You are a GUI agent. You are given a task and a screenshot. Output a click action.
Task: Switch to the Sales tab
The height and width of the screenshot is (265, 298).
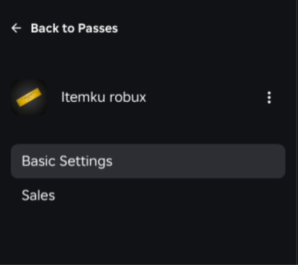click(38, 195)
